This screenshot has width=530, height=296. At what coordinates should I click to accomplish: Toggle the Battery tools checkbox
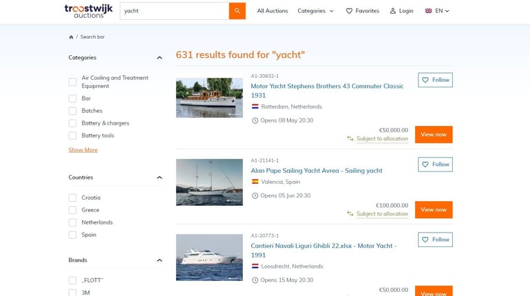coord(72,136)
